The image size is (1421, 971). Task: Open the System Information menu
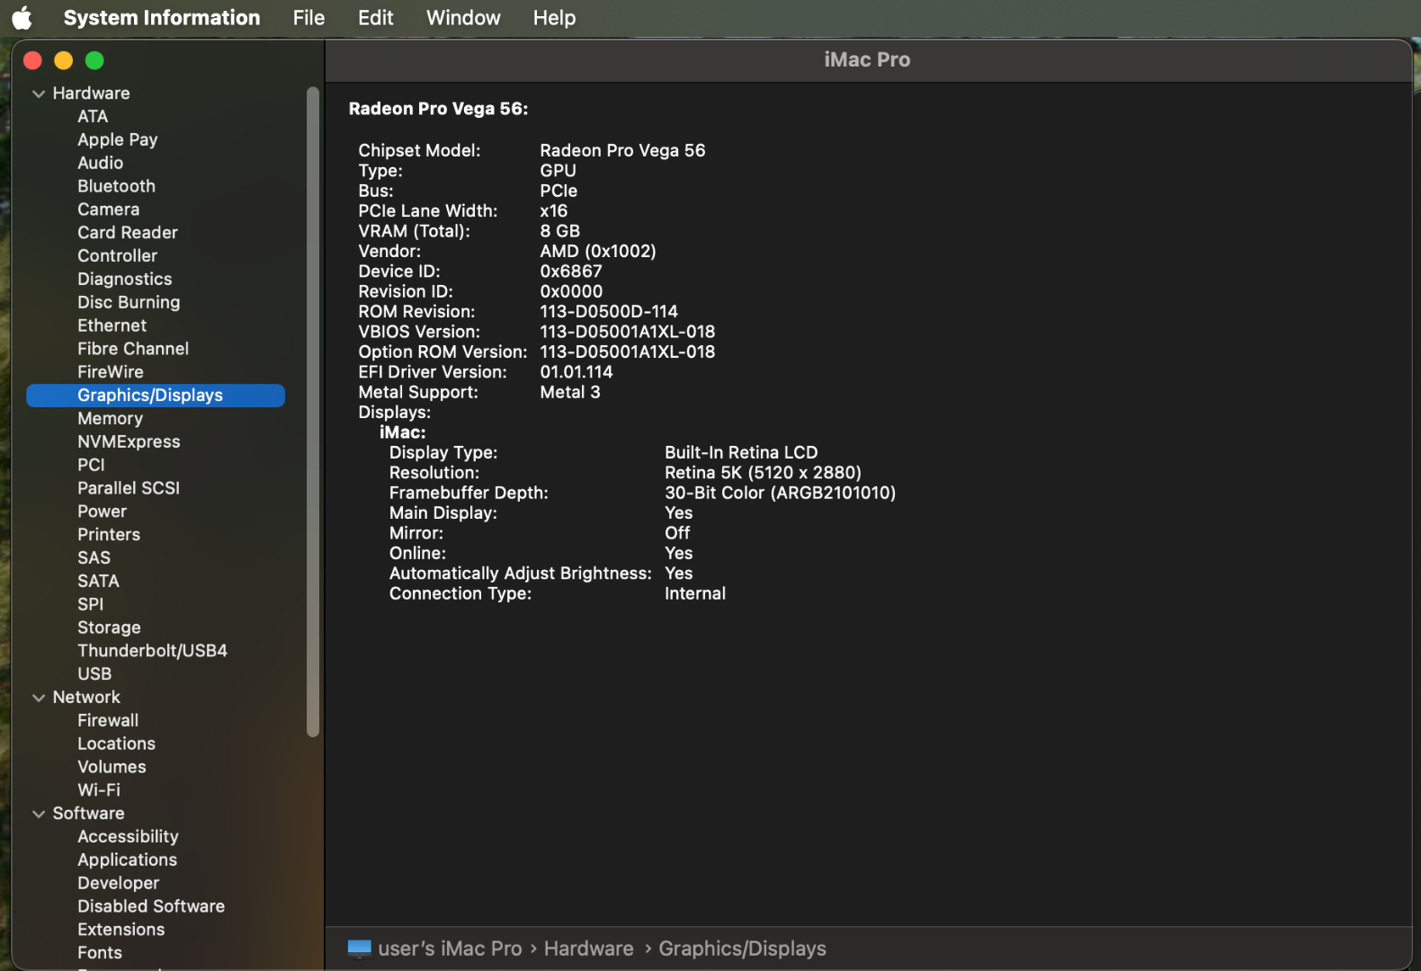tap(162, 18)
